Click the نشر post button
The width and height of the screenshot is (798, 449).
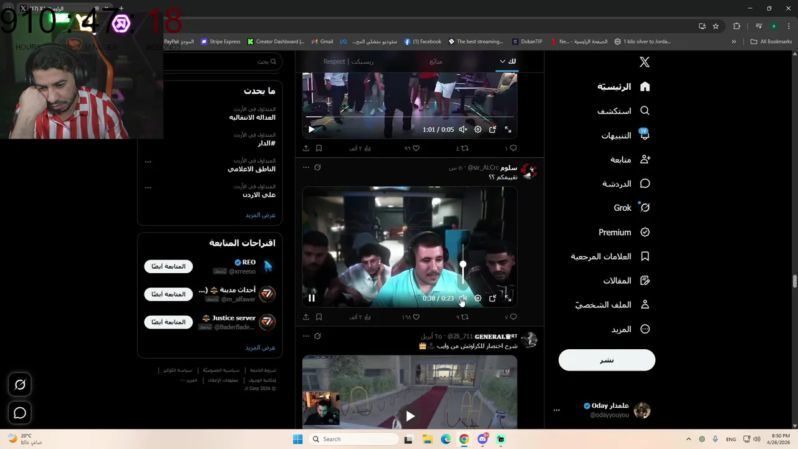(607, 360)
